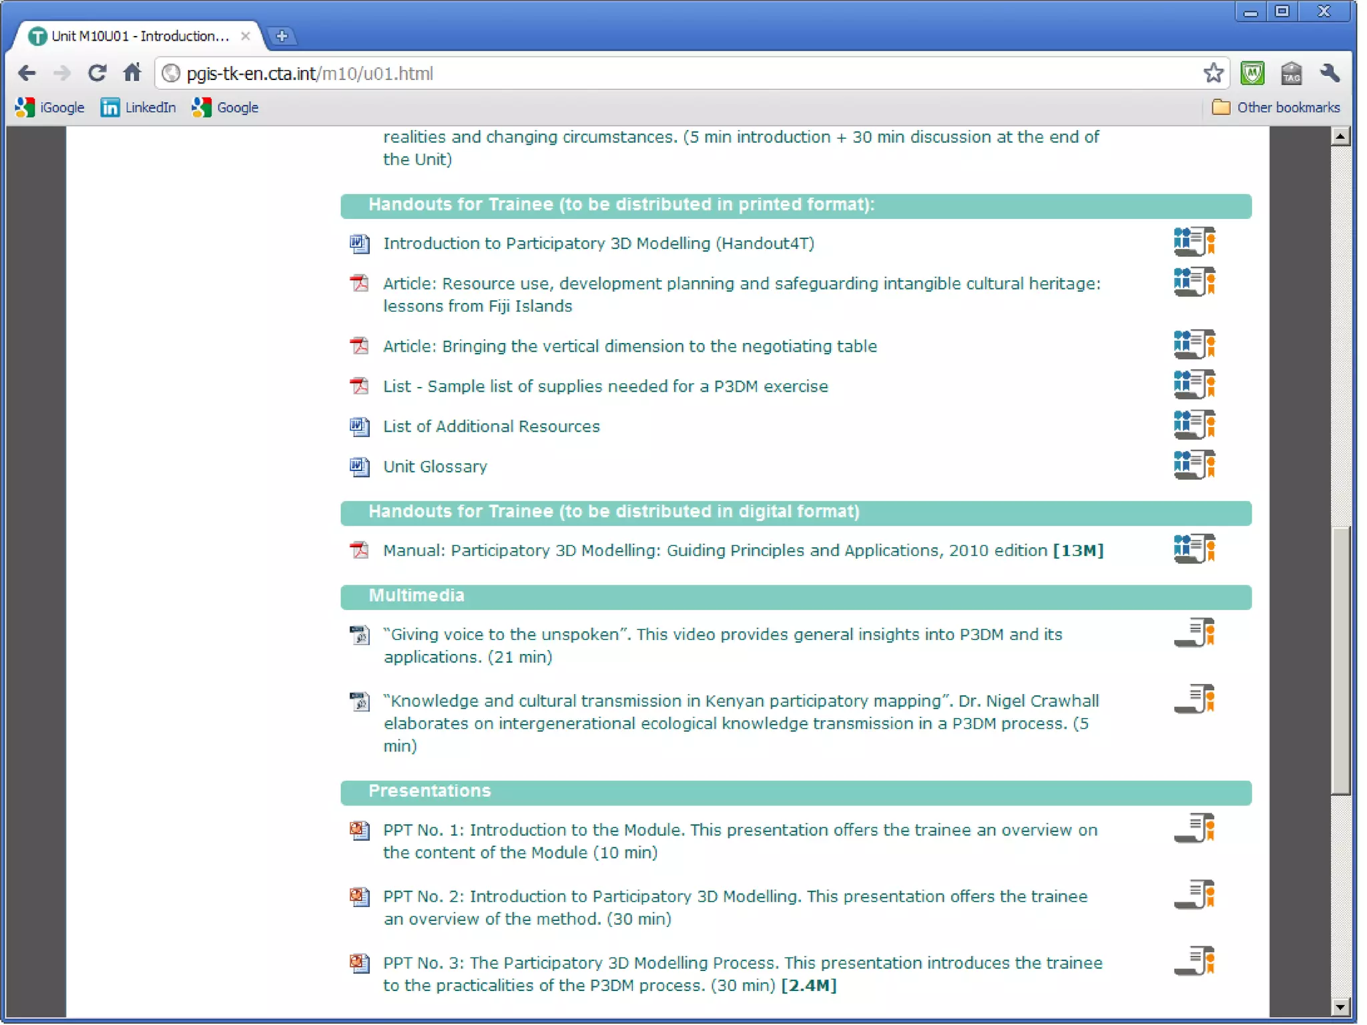Click the PDF icon beside the P3DM Manual
Image resolution: width=1367 pixels, height=1025 pixels.
tap(359, 551)
